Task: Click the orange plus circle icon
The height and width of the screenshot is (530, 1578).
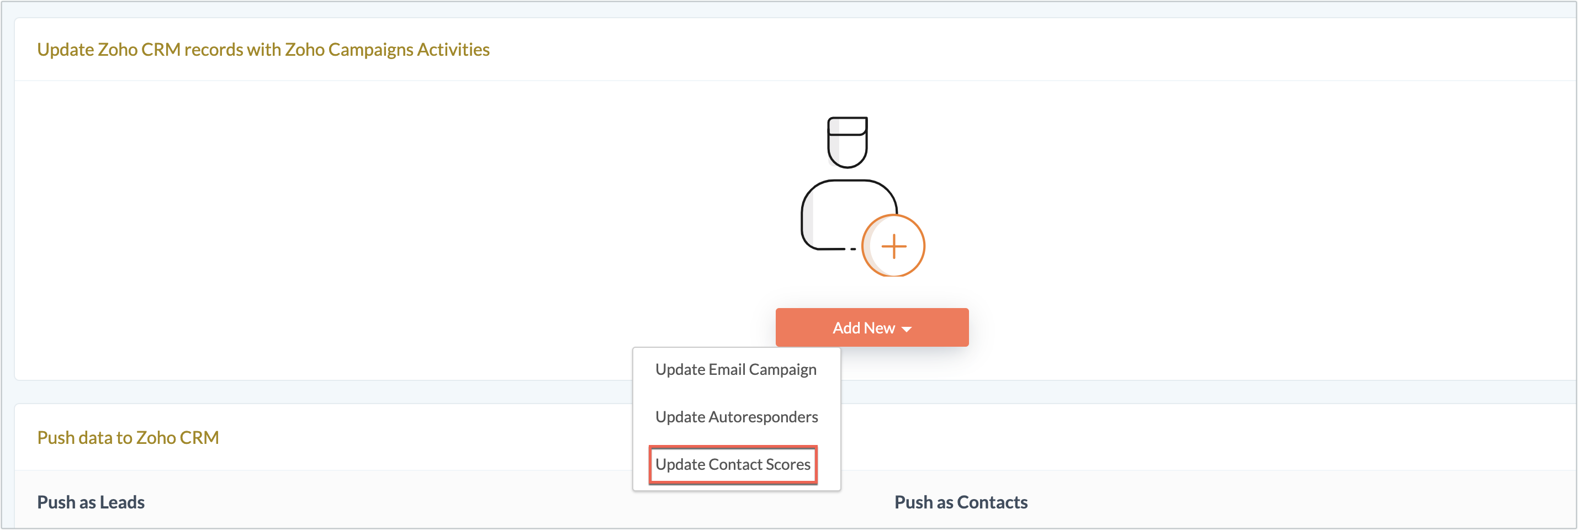Action: click(x=893, y=246)
